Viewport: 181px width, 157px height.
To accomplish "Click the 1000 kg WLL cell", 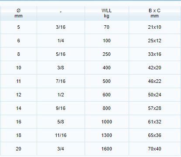I will [x=107, y=122].
